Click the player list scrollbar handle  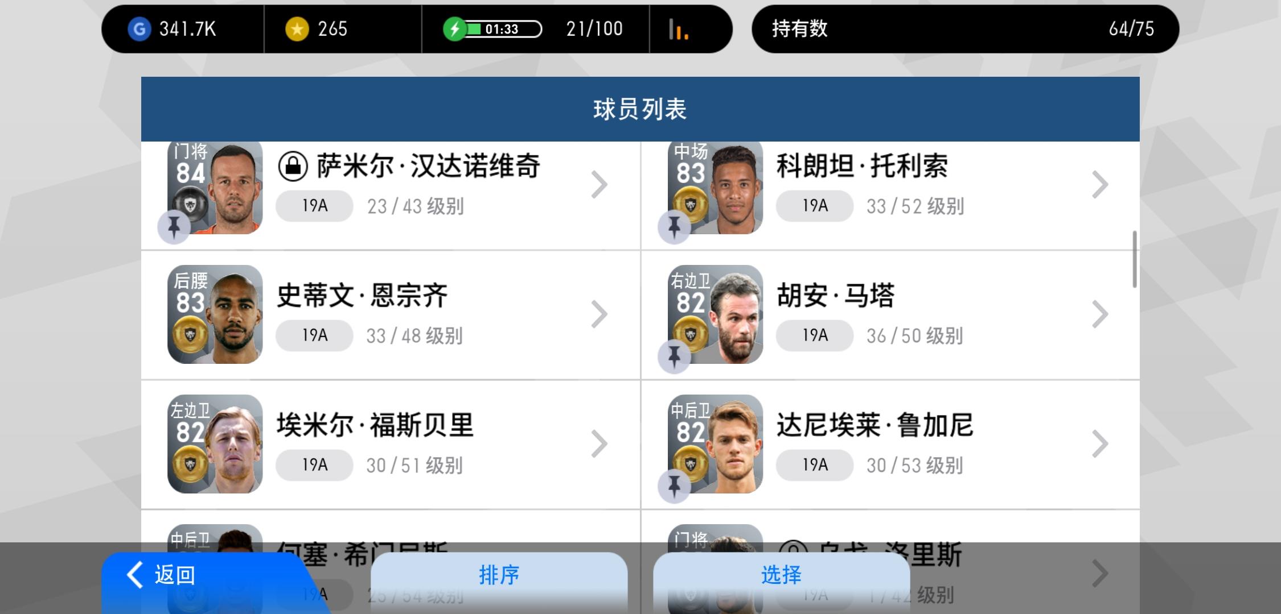[x=1134, y=259]
